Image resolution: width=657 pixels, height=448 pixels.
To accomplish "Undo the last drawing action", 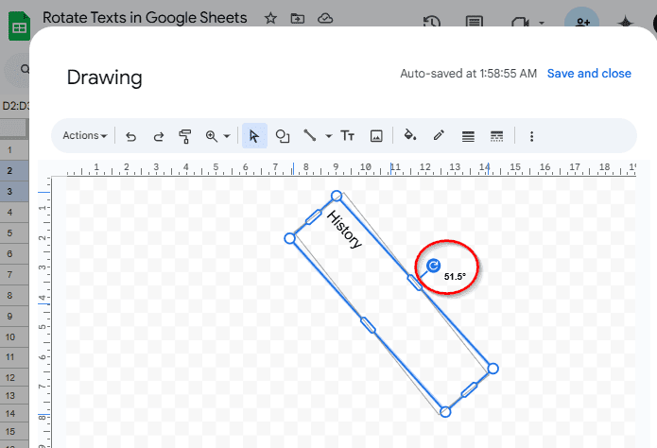I will pos(130,136).
